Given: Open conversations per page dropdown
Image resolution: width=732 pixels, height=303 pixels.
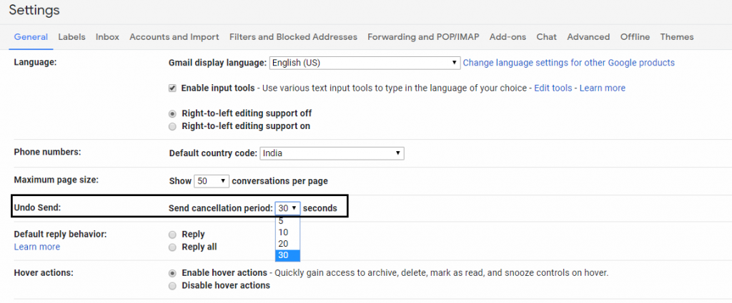Looking at the screenshot, I should point(212,181).
